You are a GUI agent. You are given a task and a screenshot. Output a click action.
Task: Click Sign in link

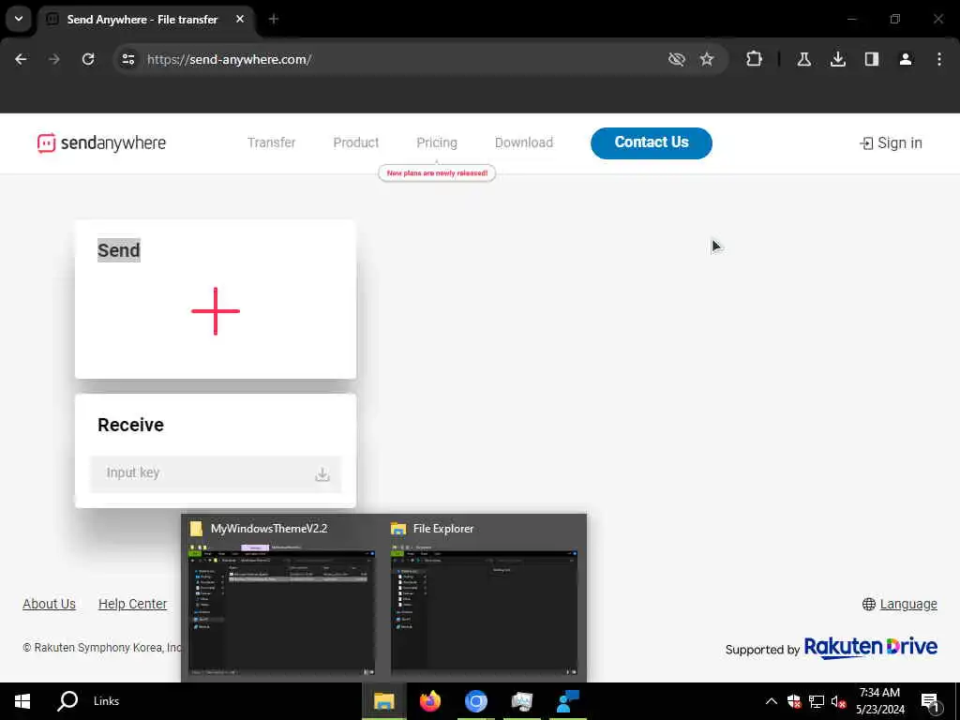pos(891,143)
